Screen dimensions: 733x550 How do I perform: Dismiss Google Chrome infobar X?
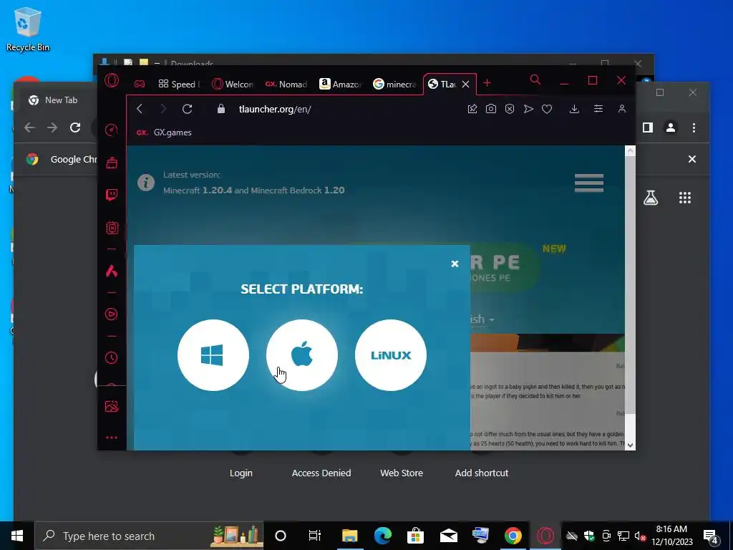tap(692, 159)
